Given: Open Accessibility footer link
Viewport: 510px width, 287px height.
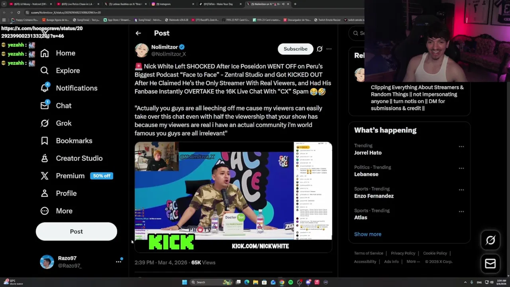Looking at the screenshot, I should point(365,261).
